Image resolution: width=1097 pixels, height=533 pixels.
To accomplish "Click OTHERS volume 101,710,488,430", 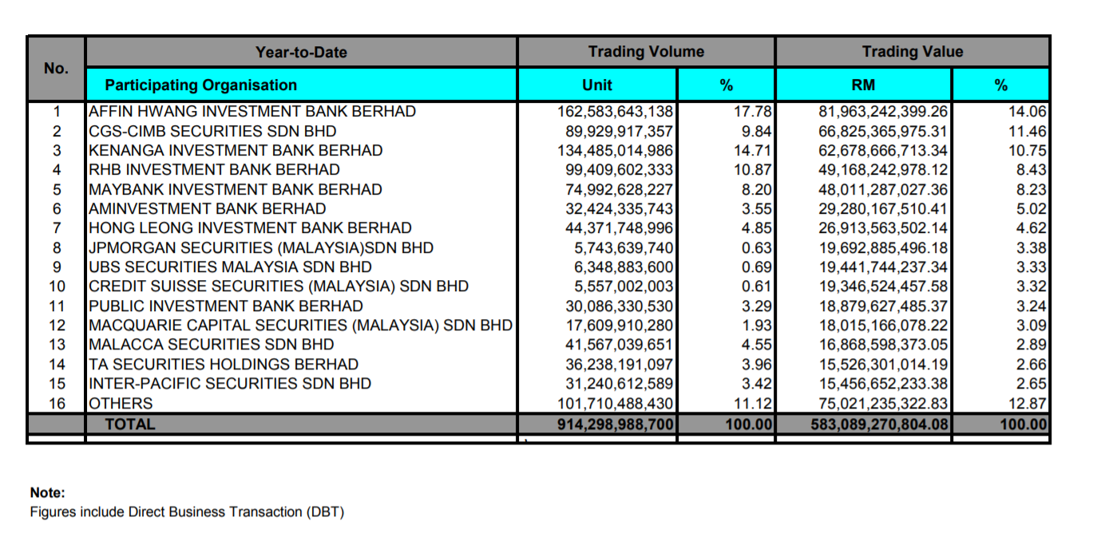I will click(x=615, y=403).
